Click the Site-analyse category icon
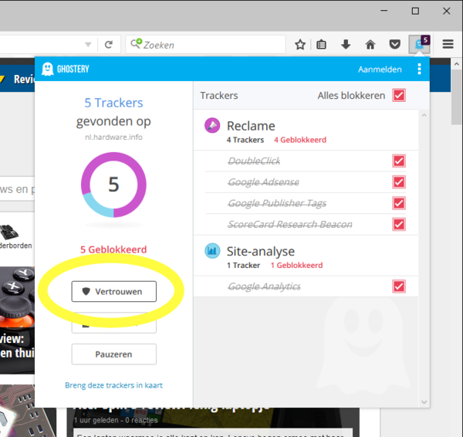The width and height of the screenshot is (463, 437). 212,251
